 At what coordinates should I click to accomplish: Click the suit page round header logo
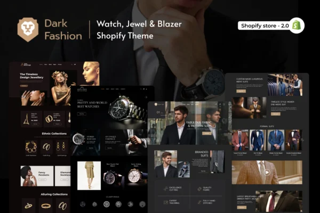pos(156,104)
